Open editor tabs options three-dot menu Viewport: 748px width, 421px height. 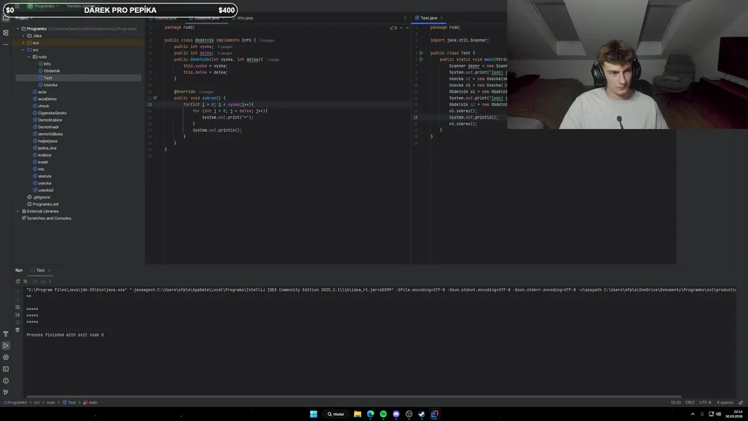point(405,18)
